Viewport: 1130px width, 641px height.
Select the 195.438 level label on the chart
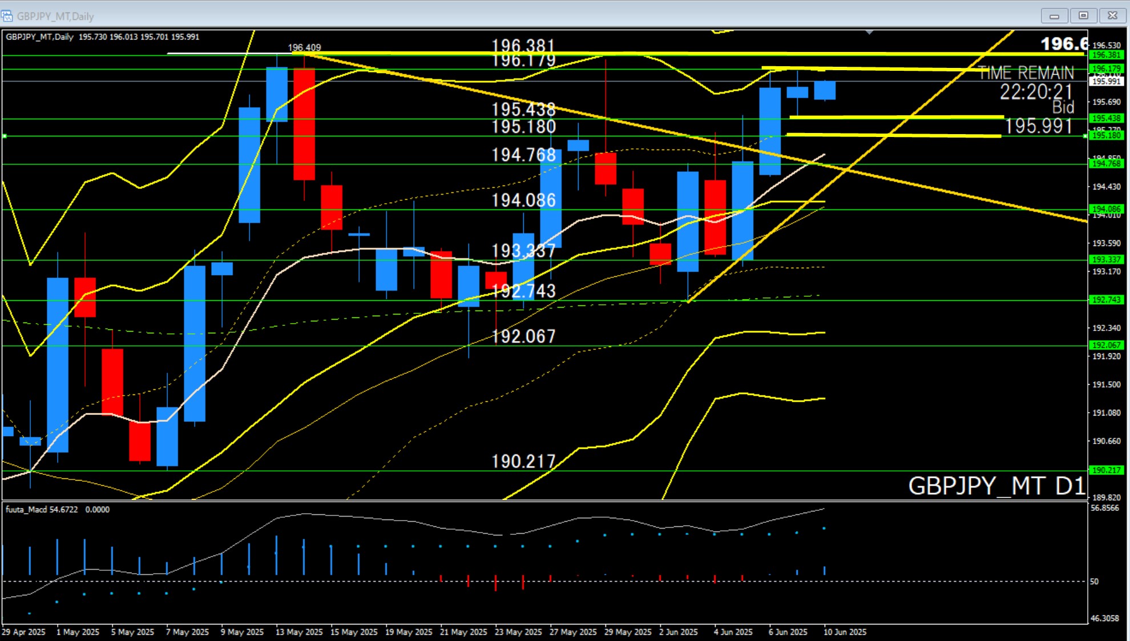523,109
